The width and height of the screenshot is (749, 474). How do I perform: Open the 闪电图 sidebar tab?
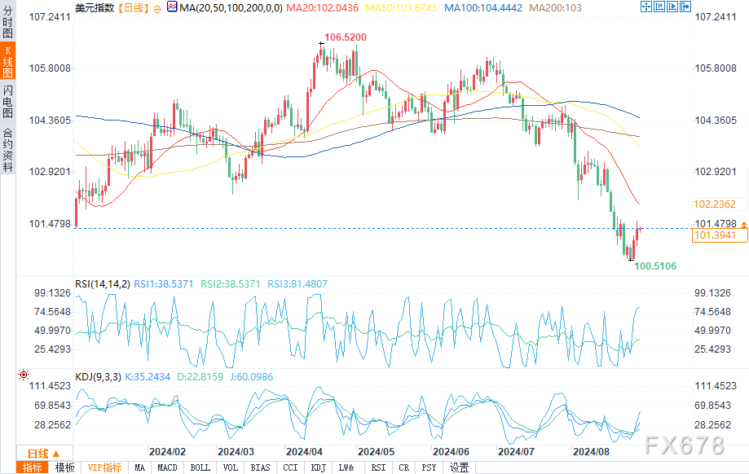pos(7,101)
